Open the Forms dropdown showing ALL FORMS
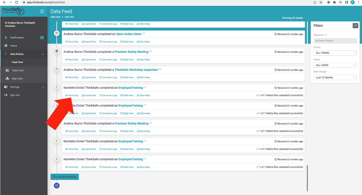This screenshot has width=362, height=195. pos(335,53)
